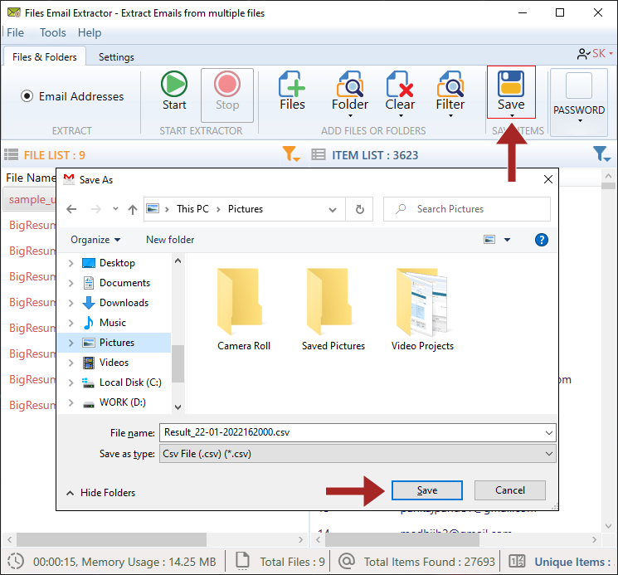Select the sample_u file row

coord(29,199)
